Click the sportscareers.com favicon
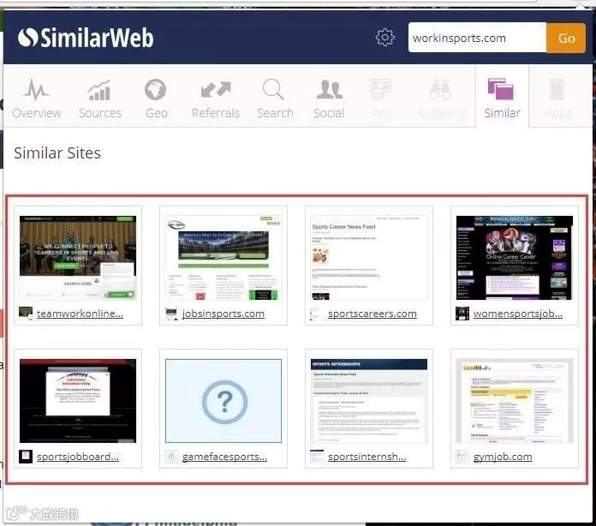596x526 pixels. 317,314
